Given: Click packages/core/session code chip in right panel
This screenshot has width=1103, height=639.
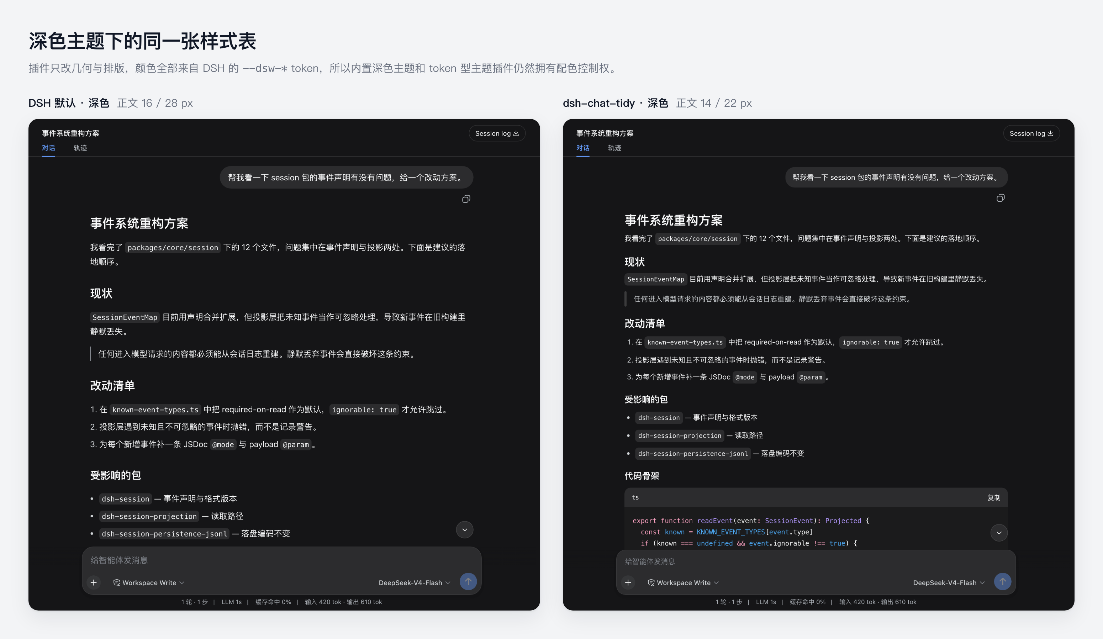Looking at the screenshot, I should coord(698,239).
